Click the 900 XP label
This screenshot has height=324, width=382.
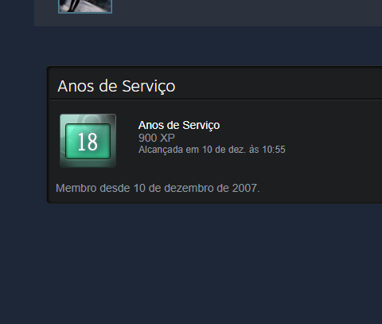tap(157, 138)
